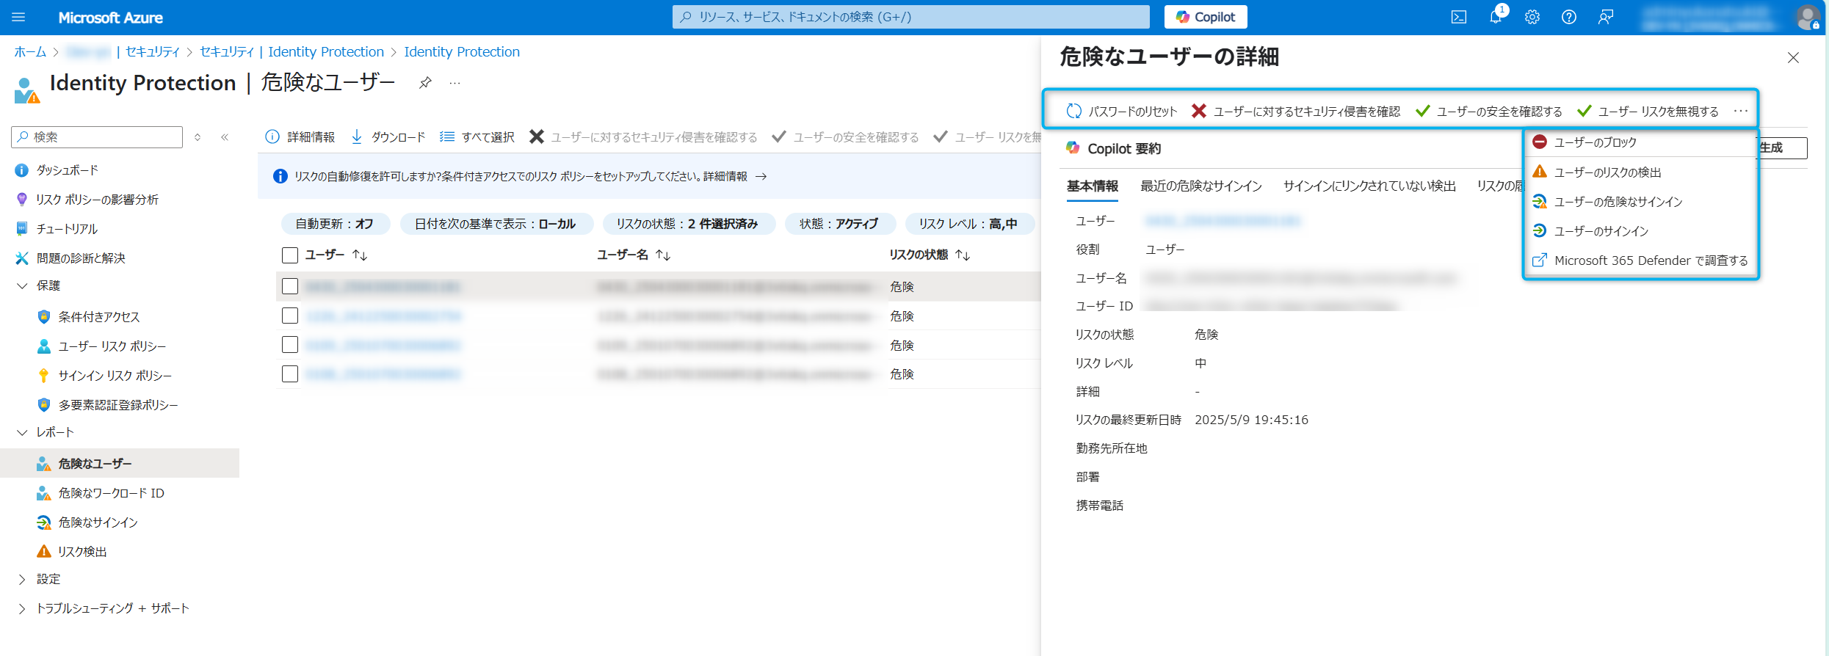
Task: Open the 日付を次の基準で表示 filter
Action: coord(496,224)
